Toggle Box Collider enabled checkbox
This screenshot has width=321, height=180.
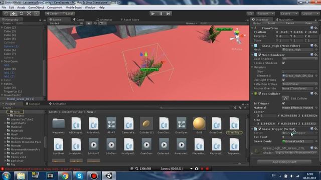(260, 93)
